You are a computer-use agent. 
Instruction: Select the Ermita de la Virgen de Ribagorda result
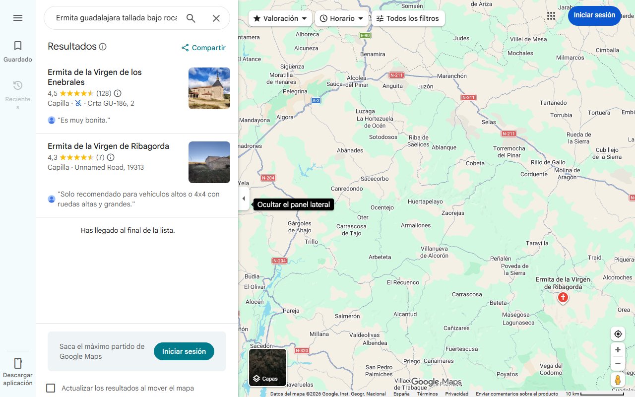point(108,146)
